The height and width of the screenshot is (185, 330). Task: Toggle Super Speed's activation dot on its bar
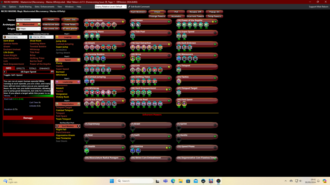[x=215, y=33]
